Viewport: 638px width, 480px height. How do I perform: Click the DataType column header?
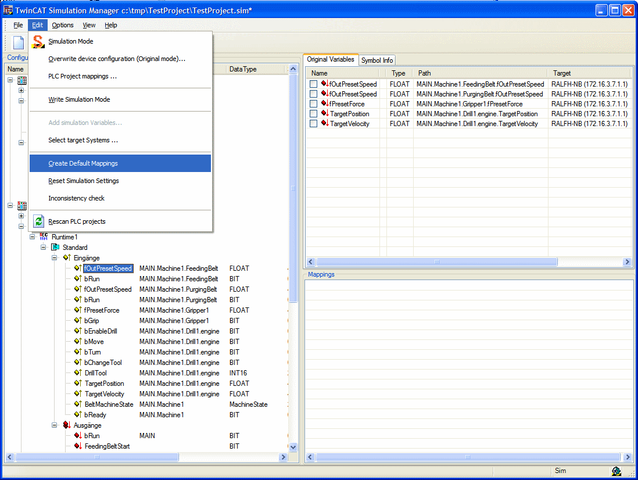click(x=256, y=69)
